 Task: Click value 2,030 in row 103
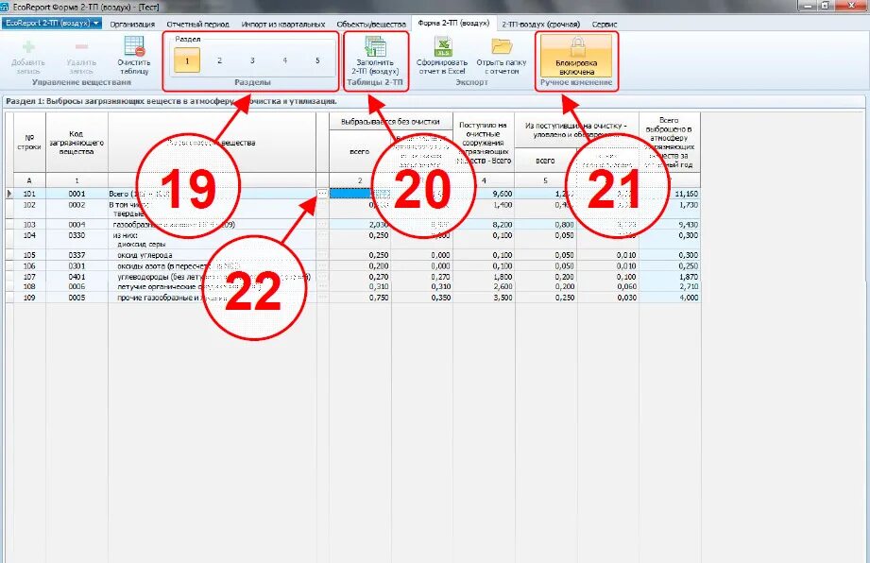(x=360, y=225)
